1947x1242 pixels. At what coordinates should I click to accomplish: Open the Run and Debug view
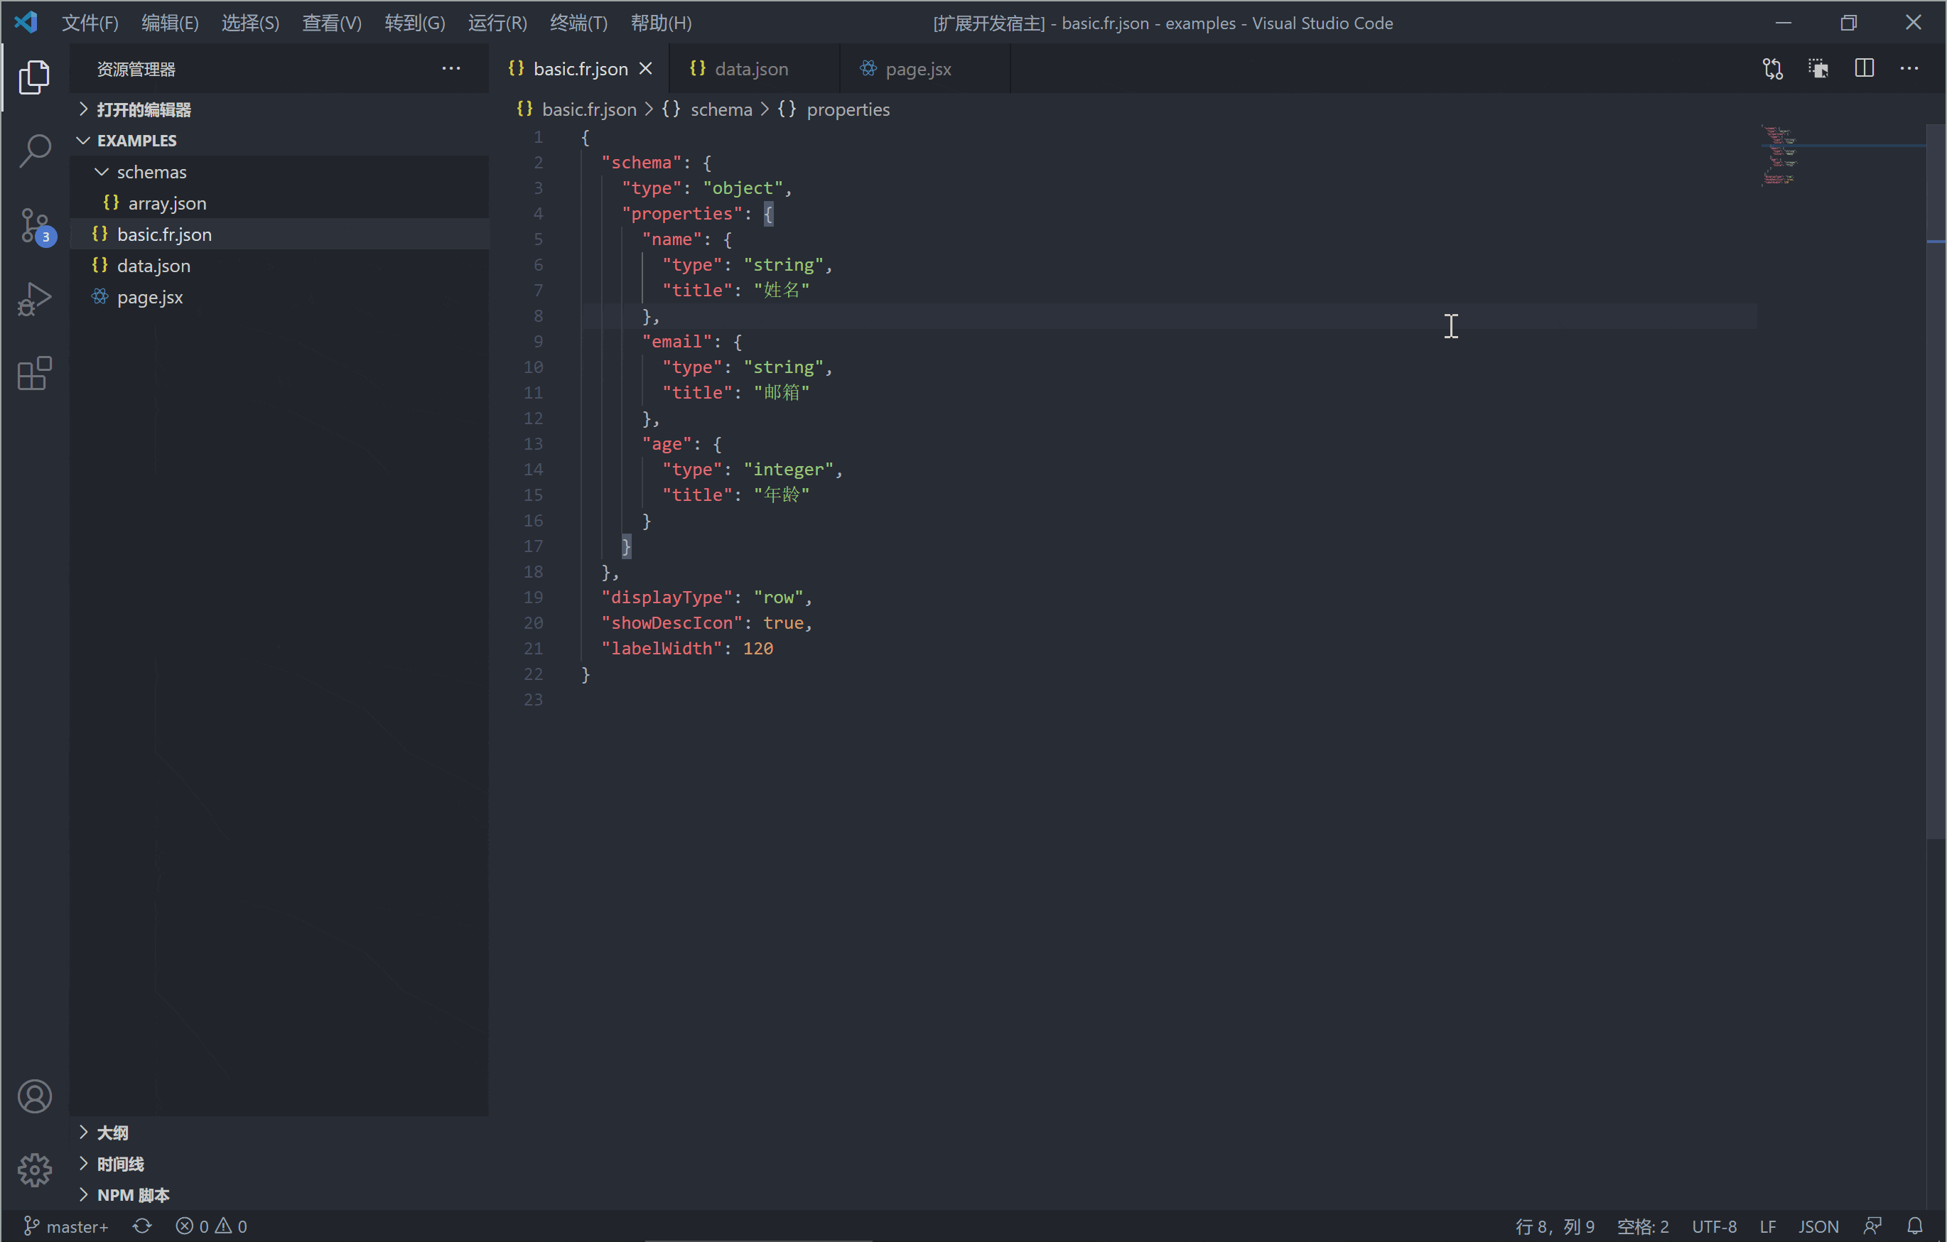(34, 299)
